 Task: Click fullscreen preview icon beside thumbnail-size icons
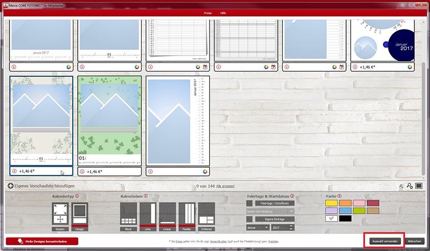point(419,186)
